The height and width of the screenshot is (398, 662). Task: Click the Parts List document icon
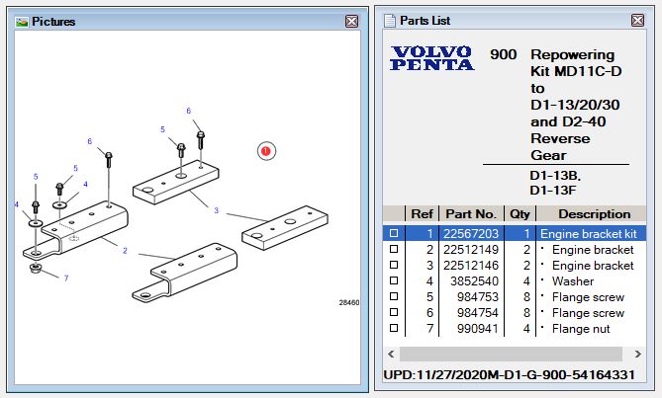(x=390, y=20)
